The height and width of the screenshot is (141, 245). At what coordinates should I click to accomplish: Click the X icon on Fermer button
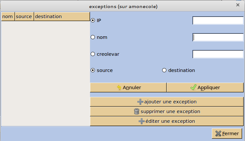pos(218,134)
